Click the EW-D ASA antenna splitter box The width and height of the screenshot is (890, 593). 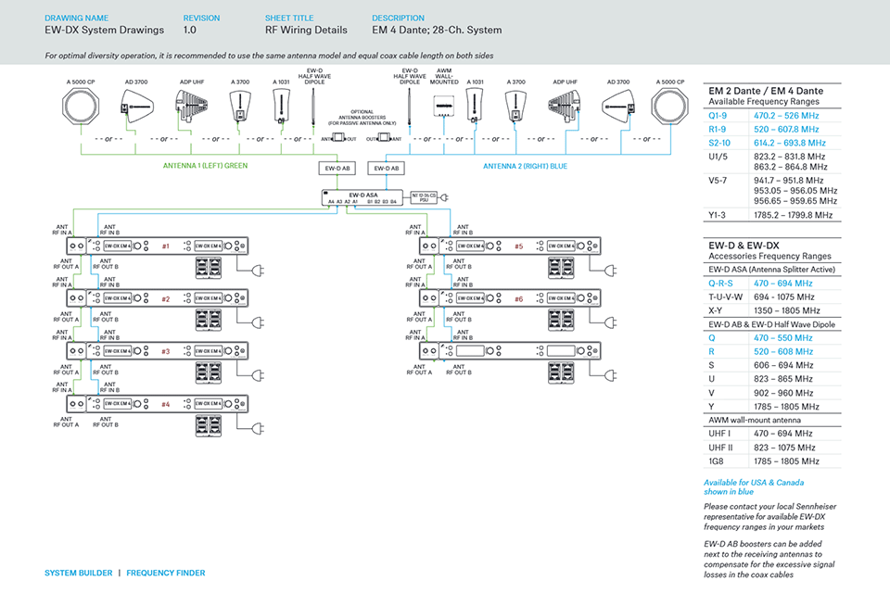(362, 197)
